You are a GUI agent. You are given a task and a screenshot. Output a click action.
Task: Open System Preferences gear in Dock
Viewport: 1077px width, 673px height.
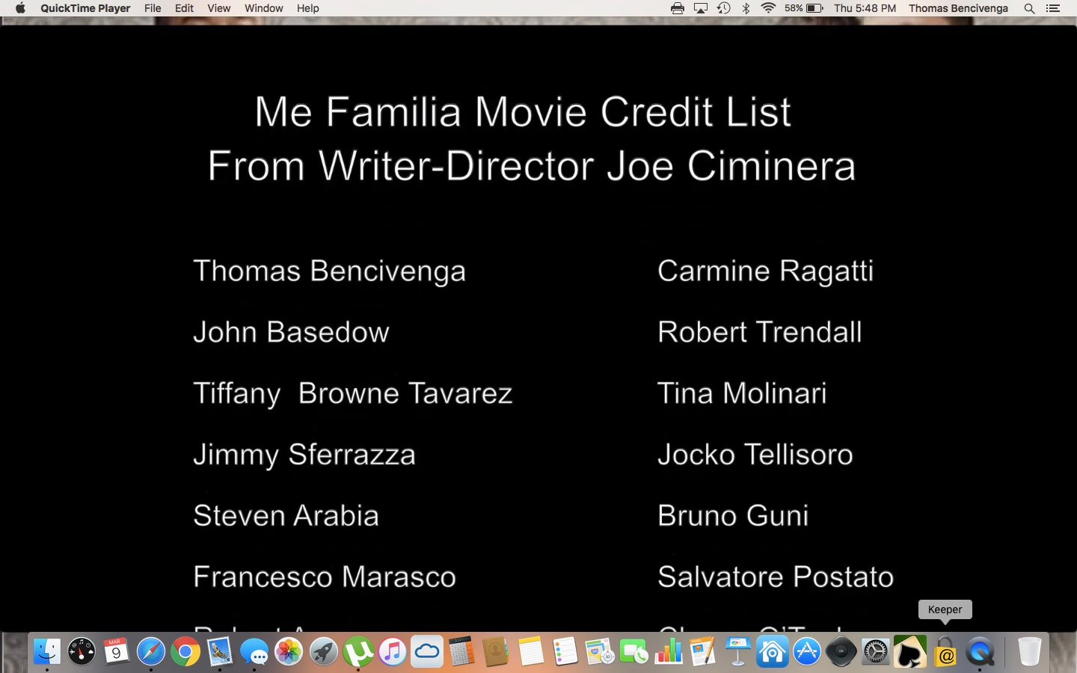coord(875,652)
